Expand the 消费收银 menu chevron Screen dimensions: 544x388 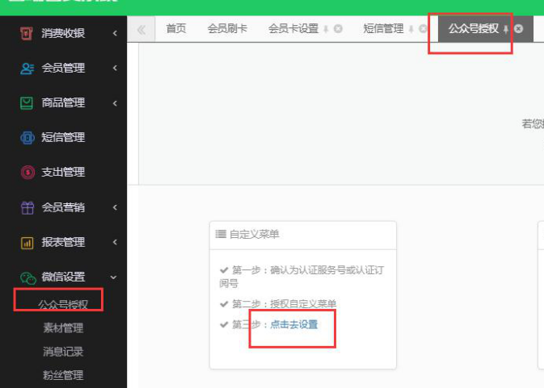click(115, 33)
